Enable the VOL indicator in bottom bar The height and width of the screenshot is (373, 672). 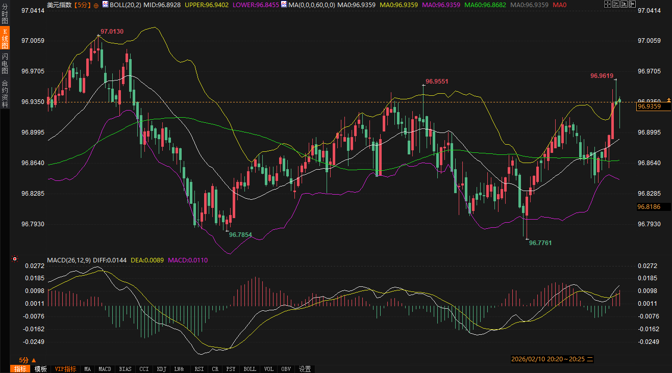(x=269, y=369)
